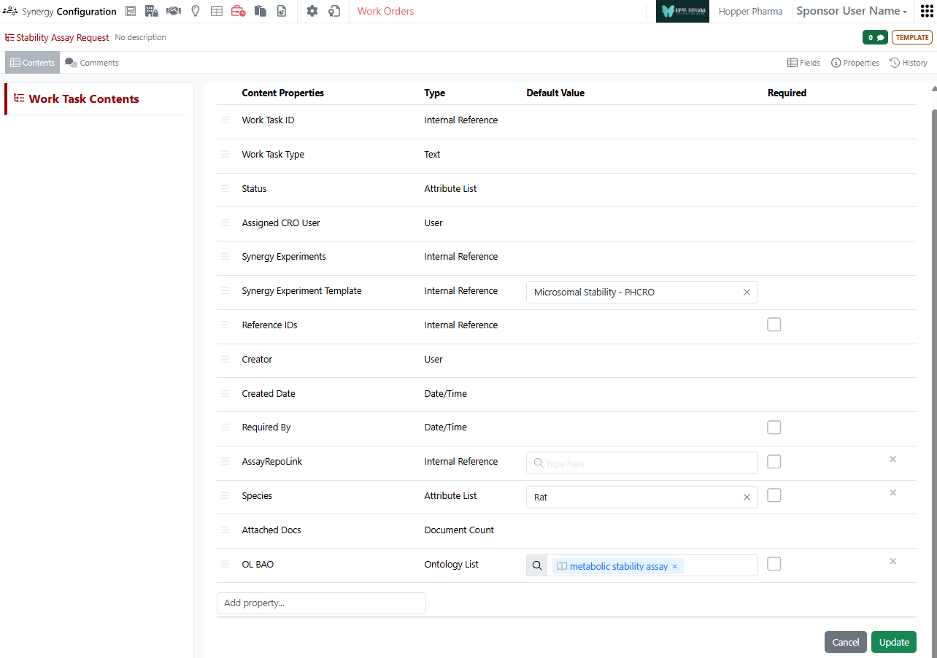Clear the Microsomal Stability - PHCRO default value
The height and width of the screenshot is (658, 937).
(x=747, y=293)
